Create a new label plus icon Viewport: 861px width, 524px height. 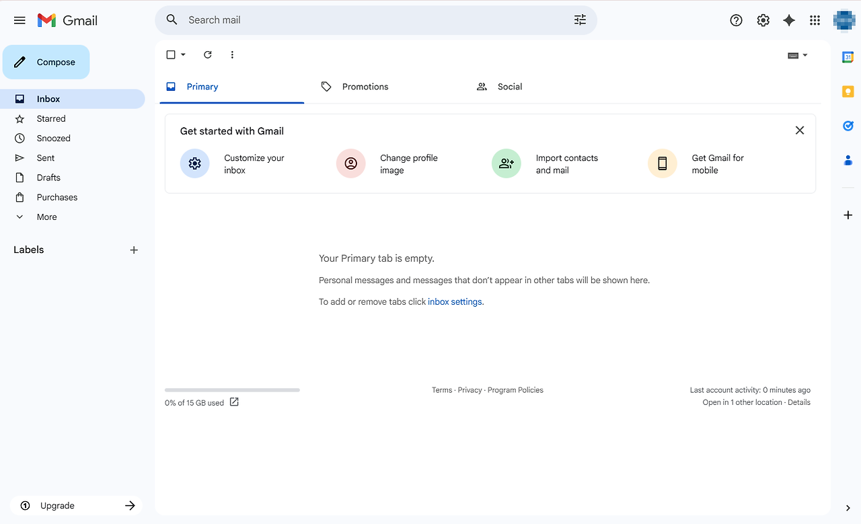134,250
